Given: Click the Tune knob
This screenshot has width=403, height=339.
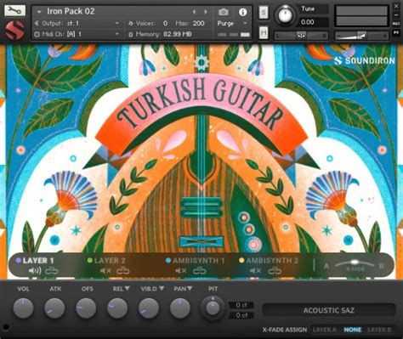Looking at the screenshot, I should click(285, 14).
